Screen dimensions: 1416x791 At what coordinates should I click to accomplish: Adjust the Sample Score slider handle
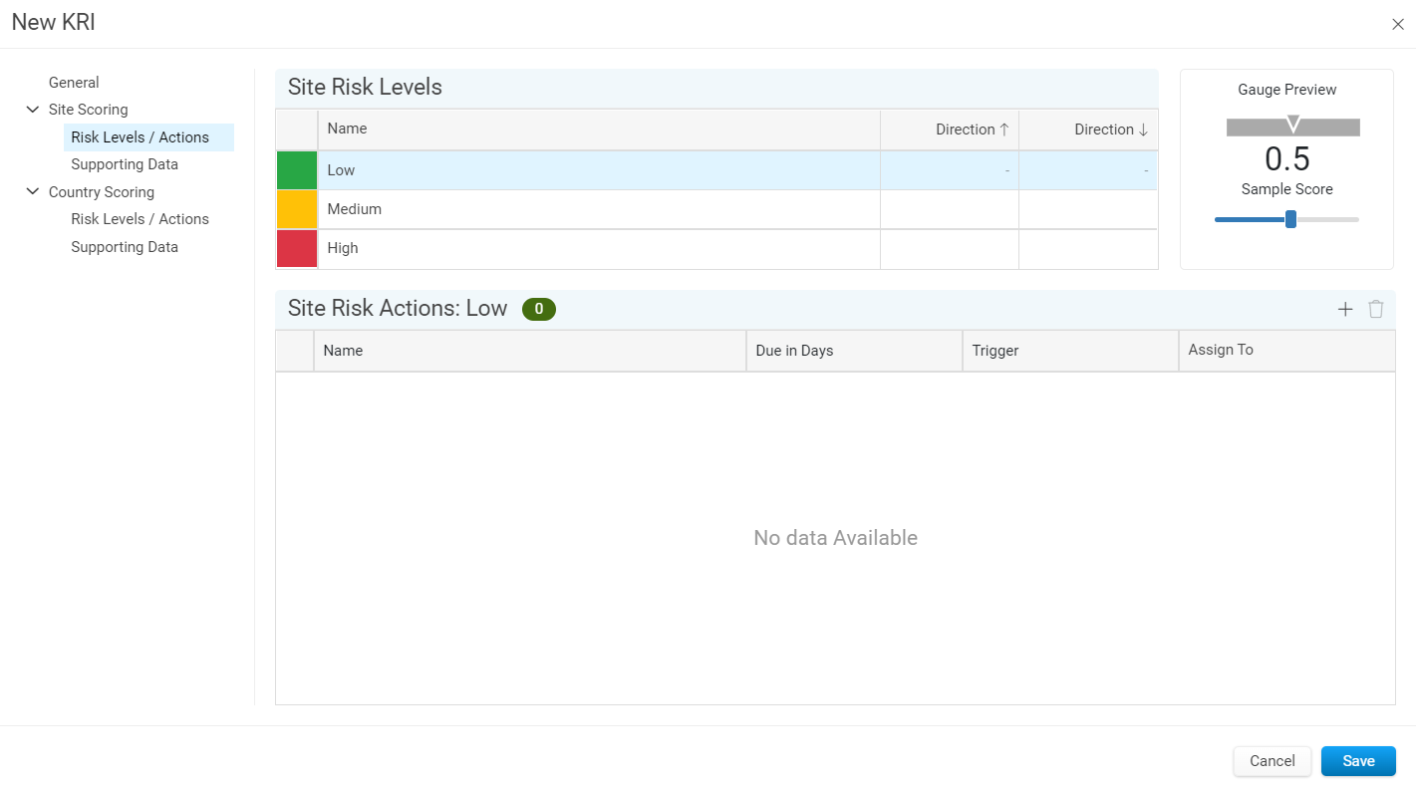(1290, 219)
